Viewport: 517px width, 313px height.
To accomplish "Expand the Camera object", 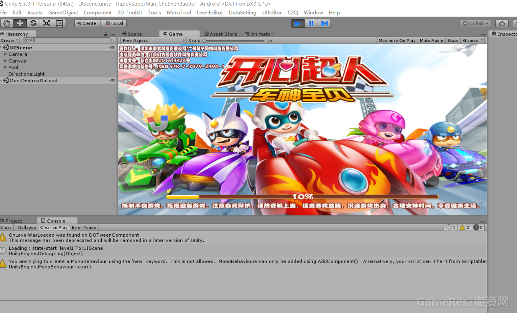I will pos(5,54).
